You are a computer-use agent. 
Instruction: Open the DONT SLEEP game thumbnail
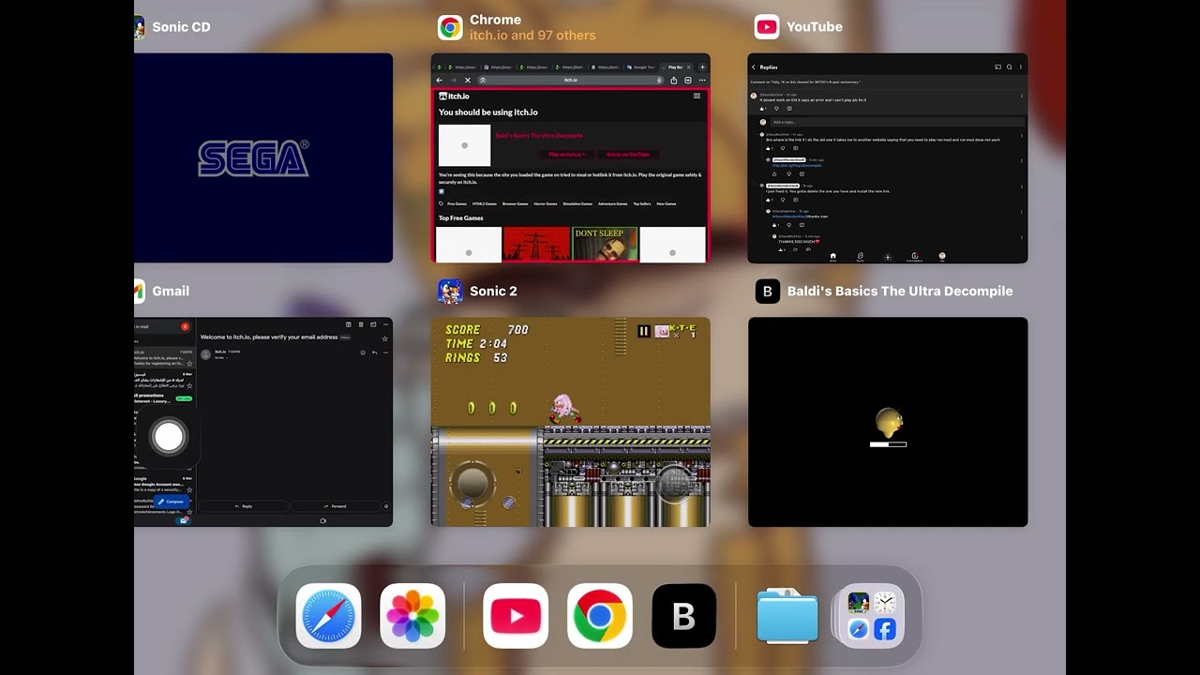pyautogui.click(x=605, y=244)
